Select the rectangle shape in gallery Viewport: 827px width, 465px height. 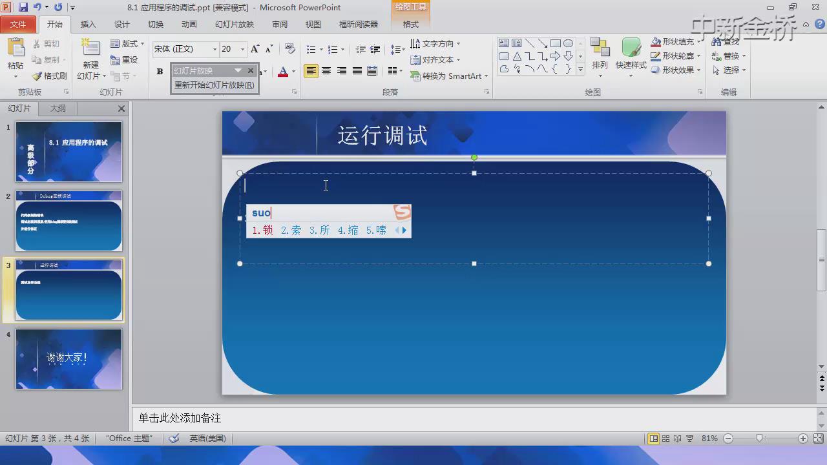[x=555, y=43]
